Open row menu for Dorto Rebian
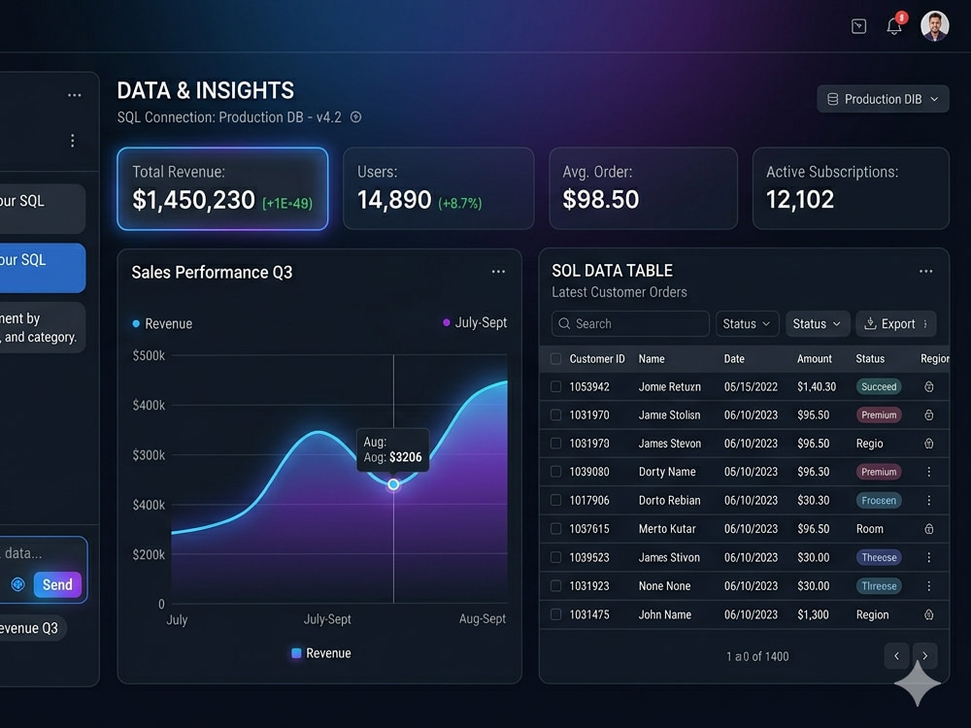 tap(929, 500)
